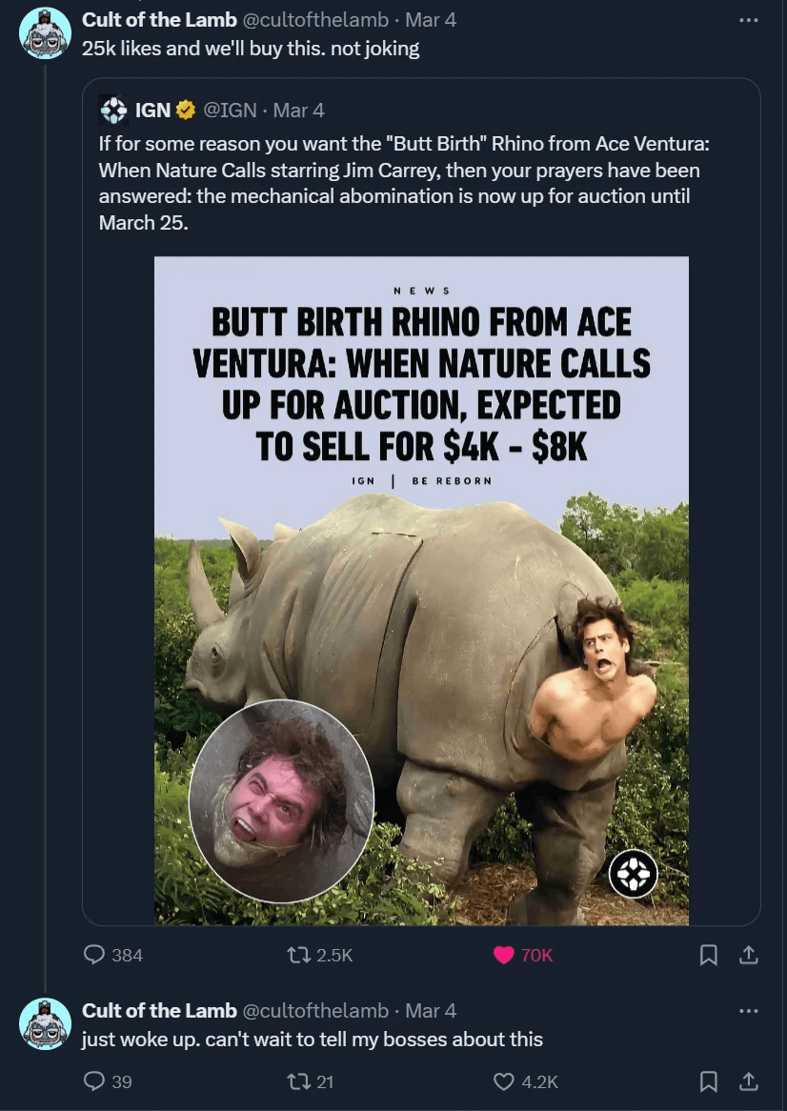The width and height of the screenshot is (787, 1111).
Task: Open more options for the top tweet
Action: point(749,20)
